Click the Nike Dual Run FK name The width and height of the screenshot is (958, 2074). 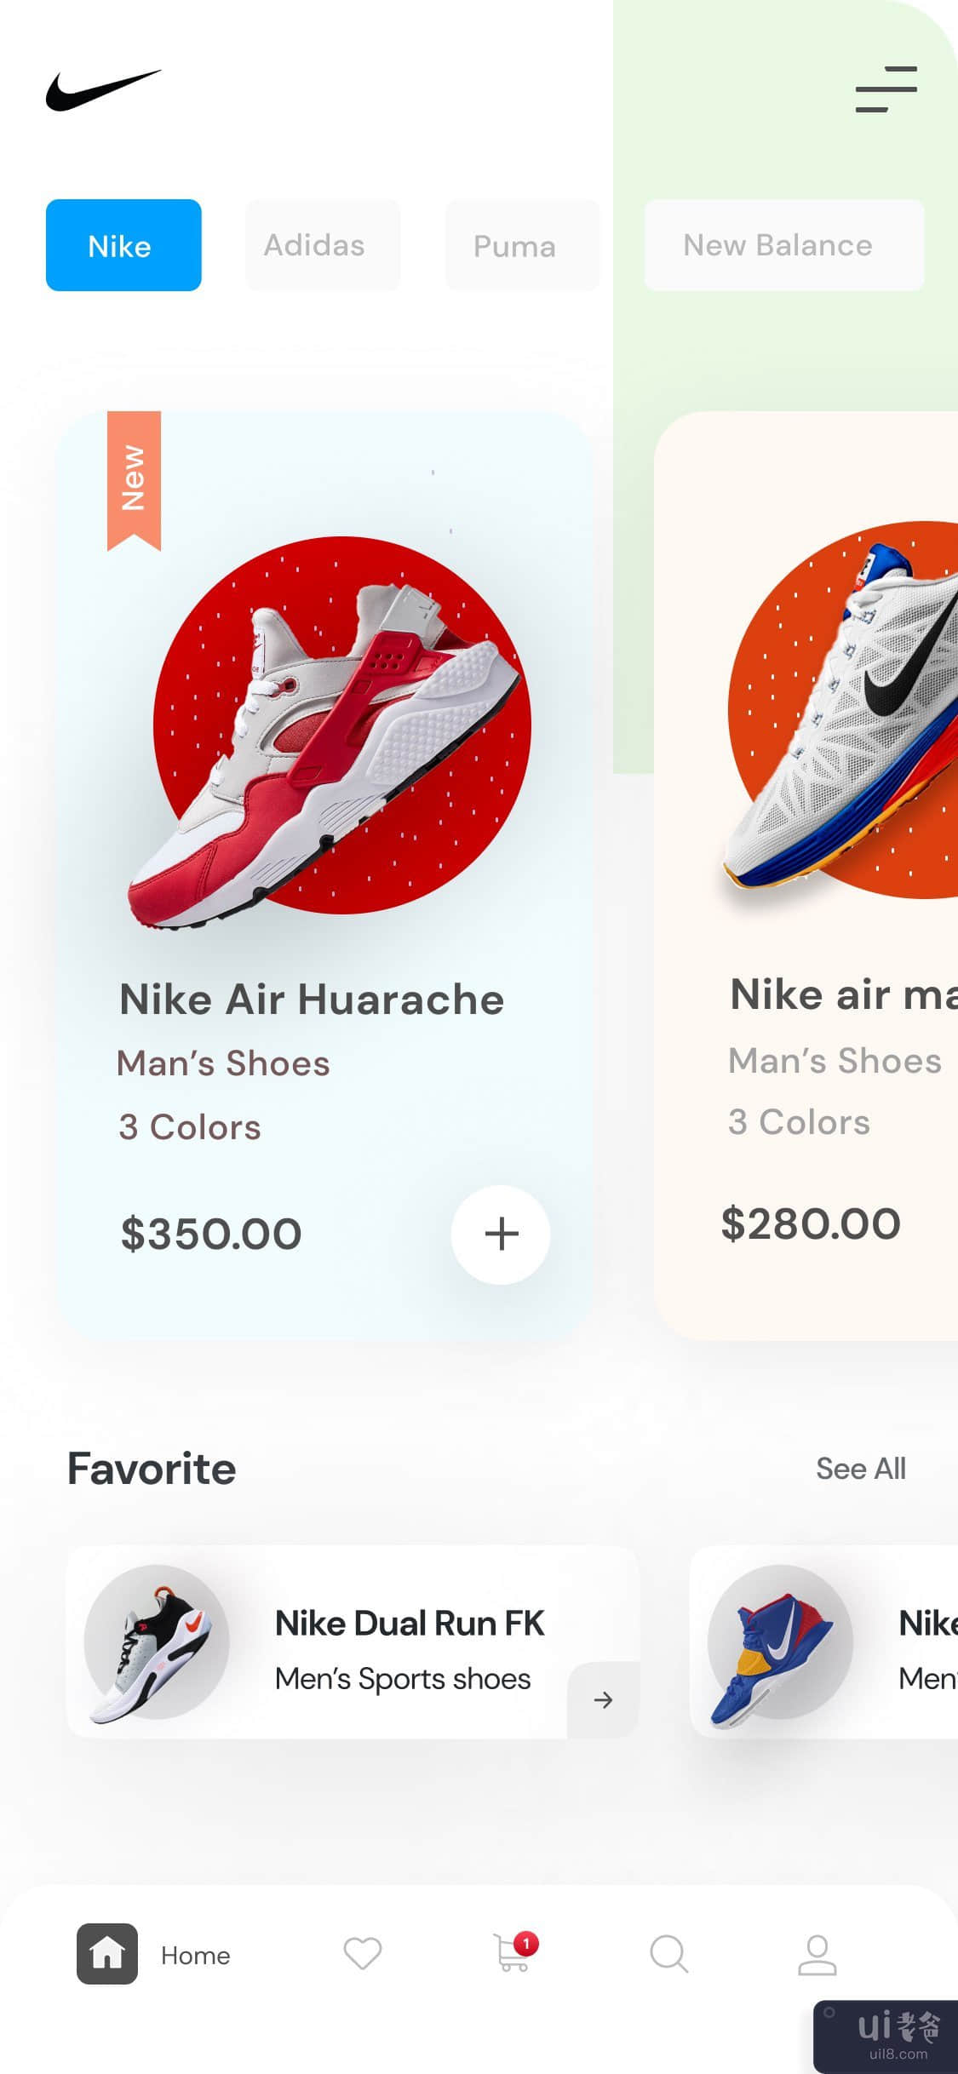[x=410, y=1624]
